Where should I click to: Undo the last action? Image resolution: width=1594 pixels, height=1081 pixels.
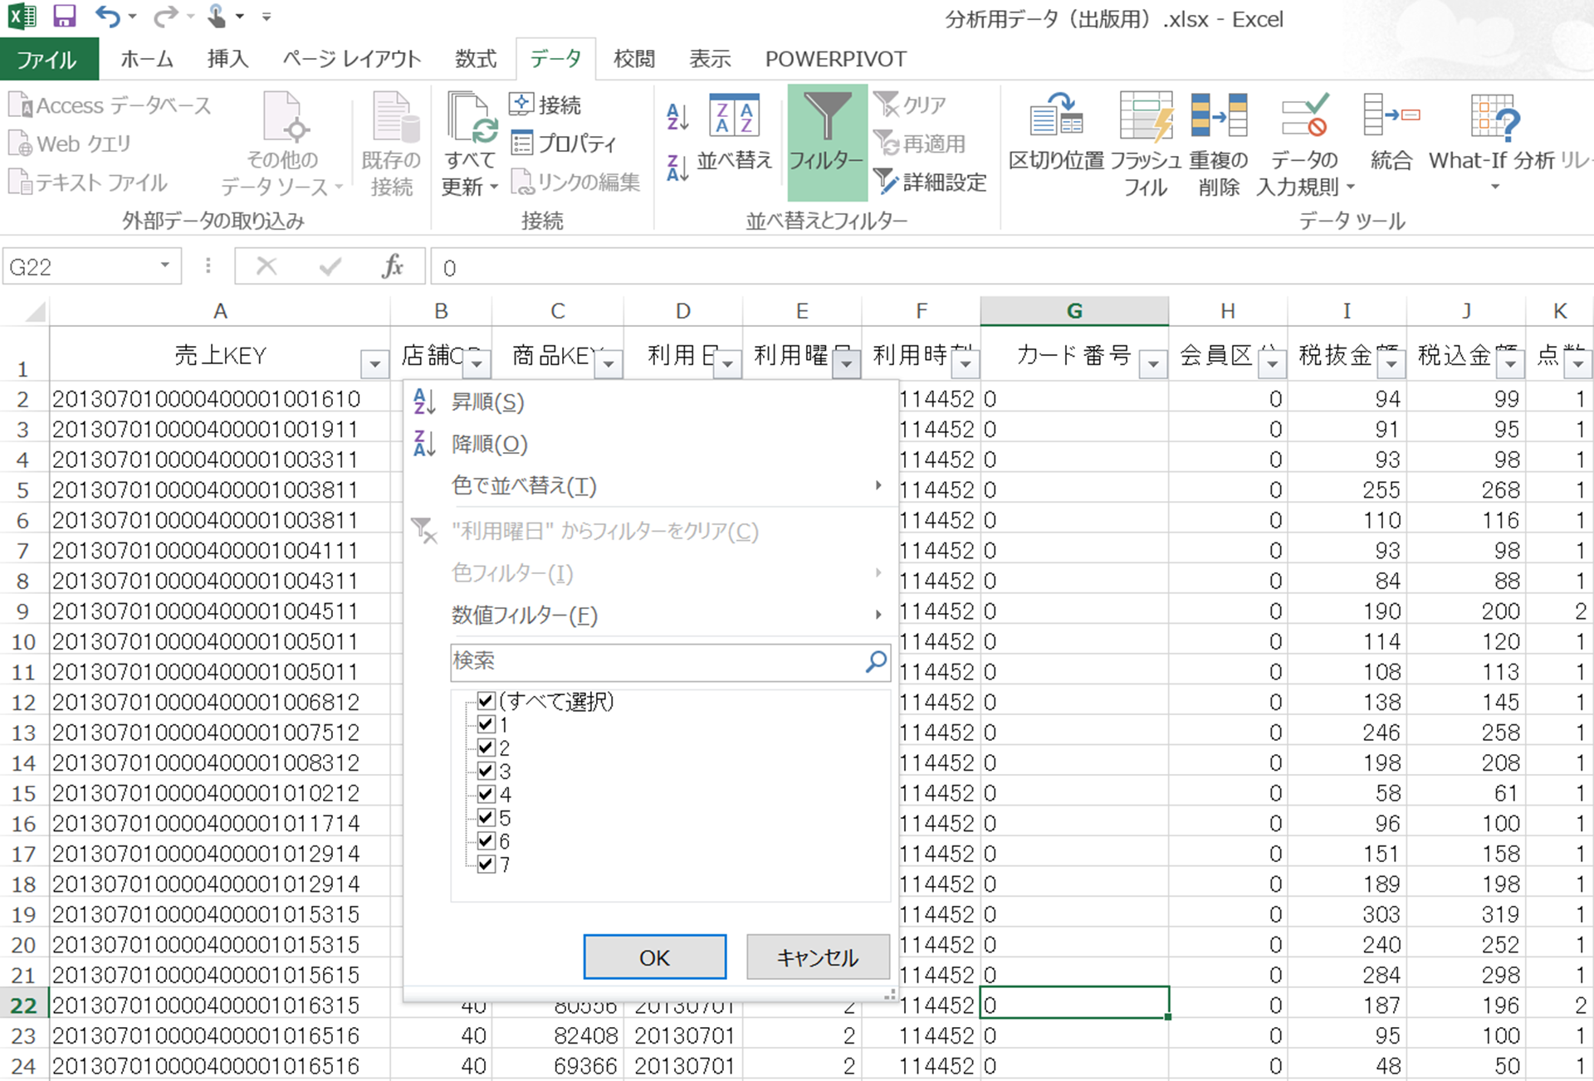pos(107,16)
